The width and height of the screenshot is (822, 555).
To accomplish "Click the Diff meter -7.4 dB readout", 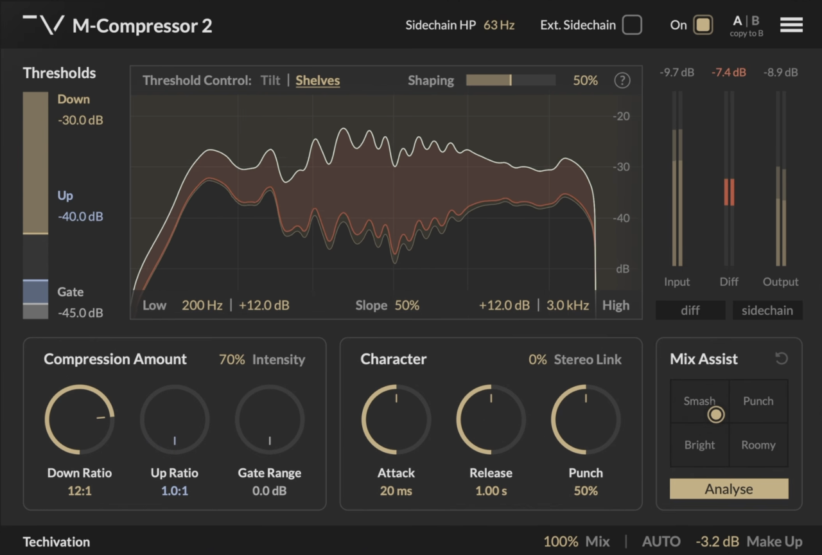I will pyautogui.click(x=729, y=73).
